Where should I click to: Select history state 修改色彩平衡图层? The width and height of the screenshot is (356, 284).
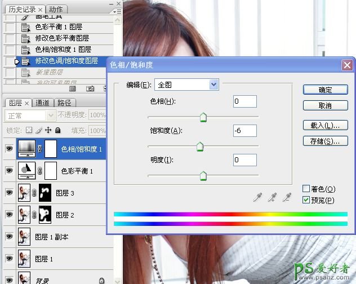click(x=59, y=39)
